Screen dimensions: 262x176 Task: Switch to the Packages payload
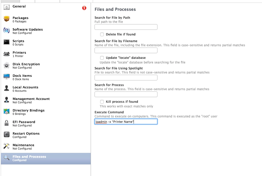pyautogui.click(x=46, y=19)
